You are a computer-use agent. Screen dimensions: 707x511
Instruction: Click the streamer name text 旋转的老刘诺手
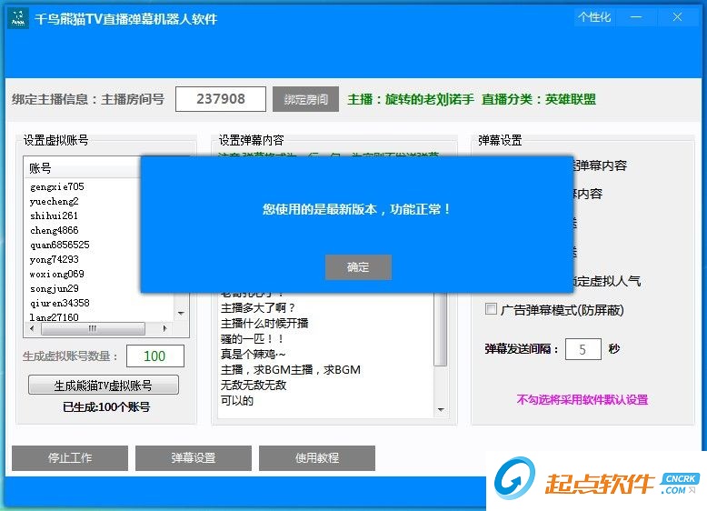[x=429, y=99]
